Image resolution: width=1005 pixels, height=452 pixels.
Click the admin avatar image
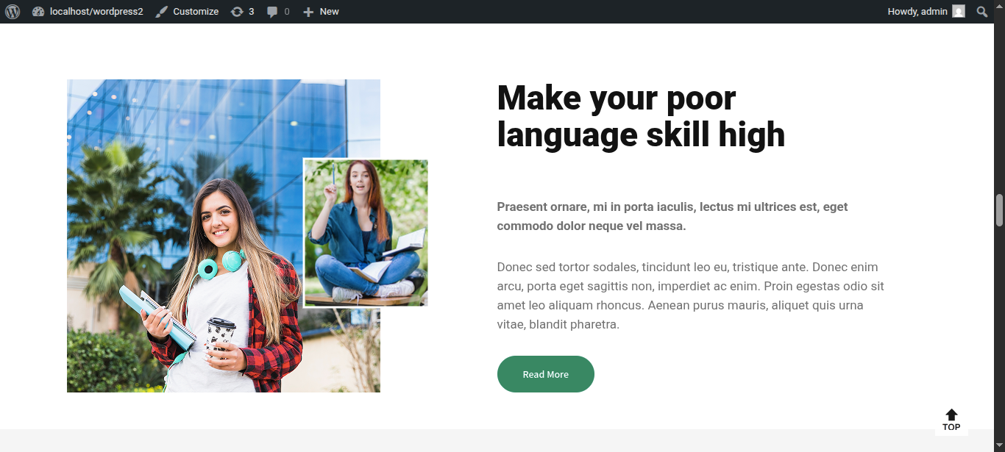(959, 12)
